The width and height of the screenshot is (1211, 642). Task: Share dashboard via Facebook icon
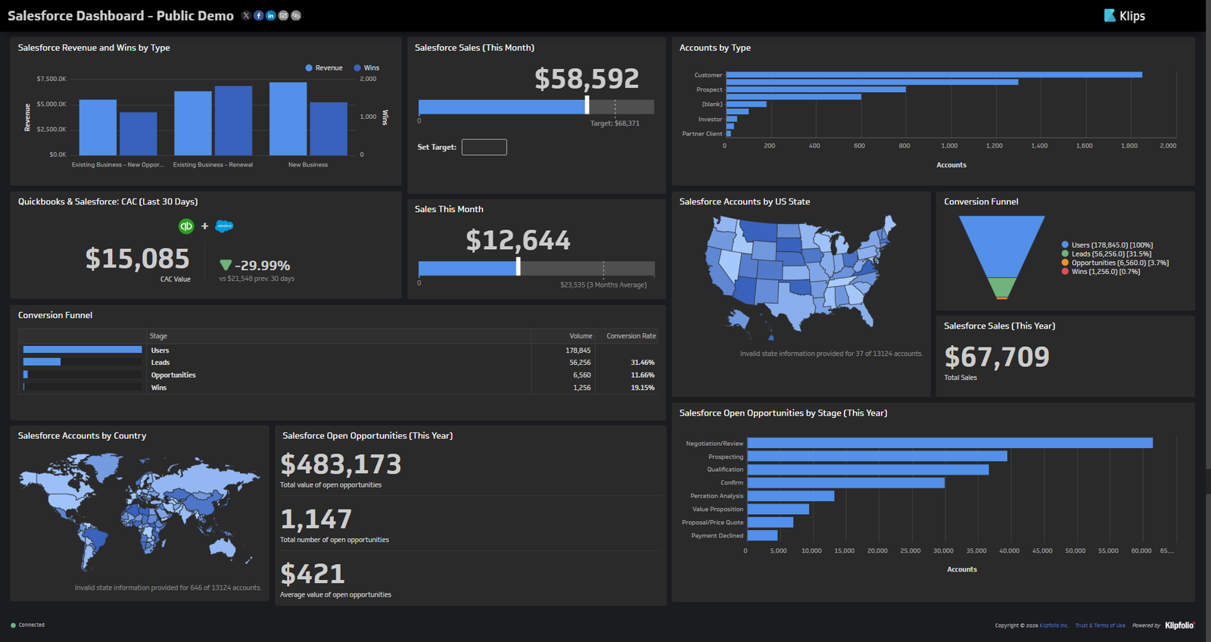[x=258, y=16]
